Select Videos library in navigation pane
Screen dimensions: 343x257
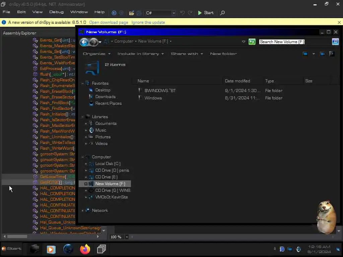101,144
